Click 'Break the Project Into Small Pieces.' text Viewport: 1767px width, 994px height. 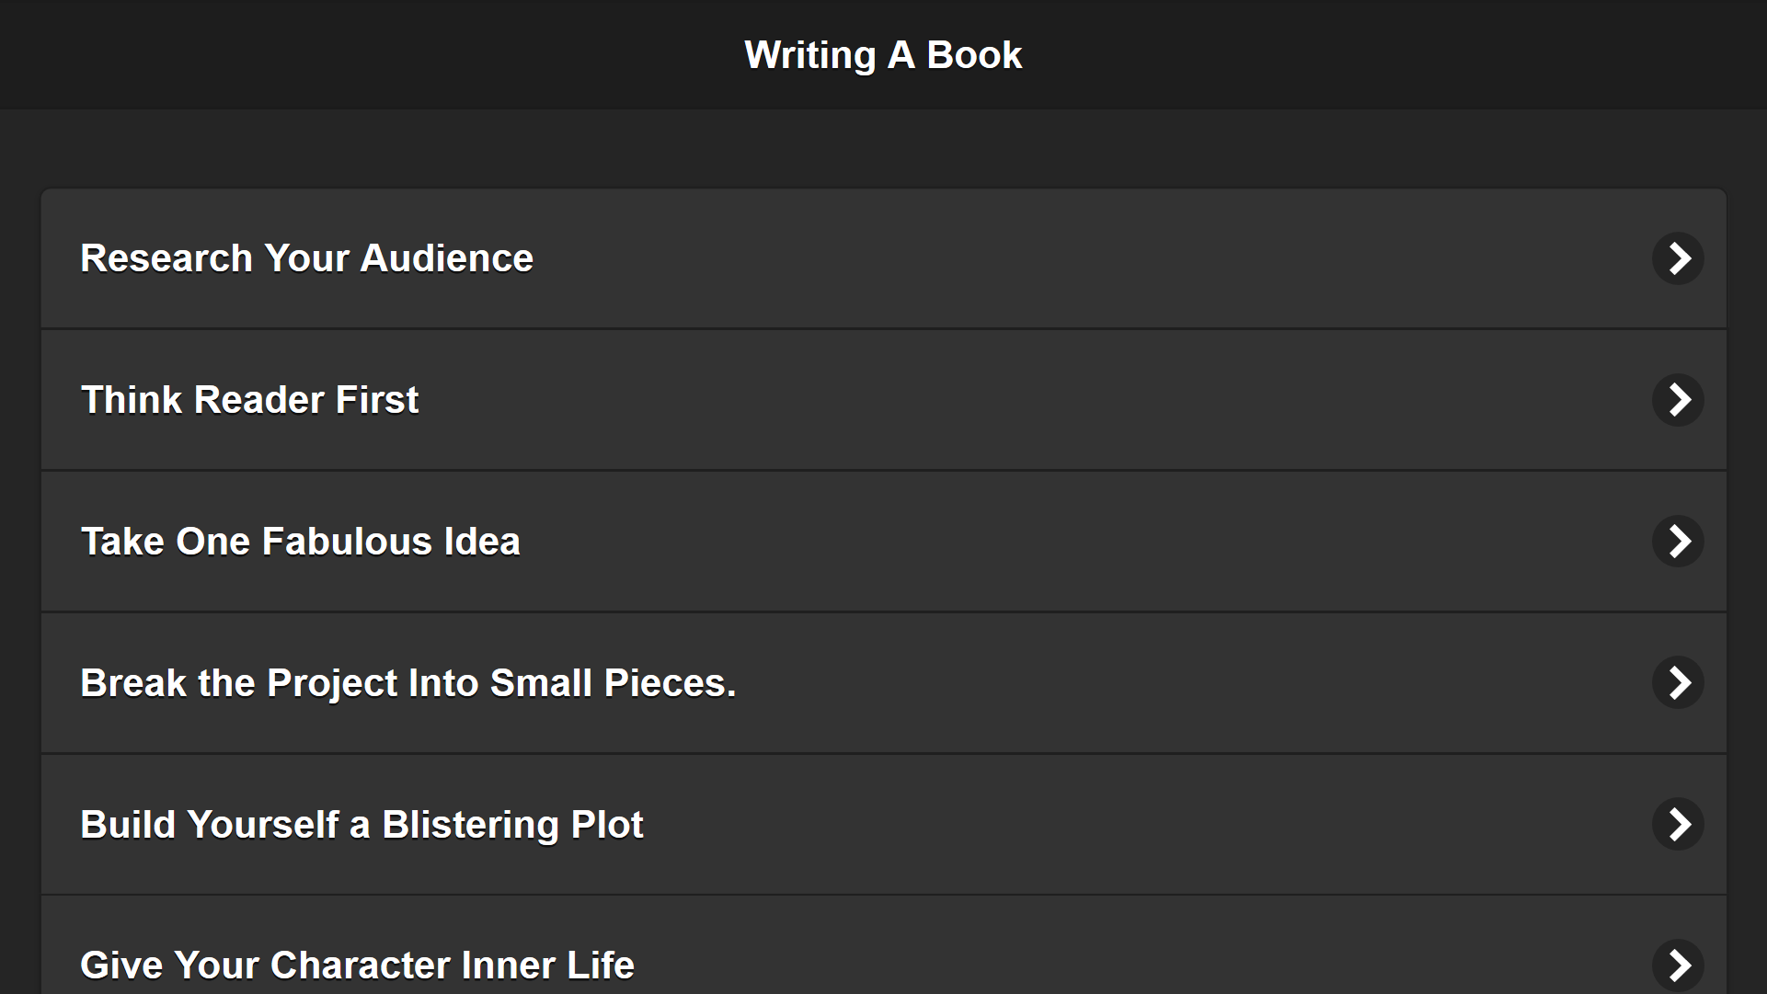pyautogui.click(x=407, y=683)
